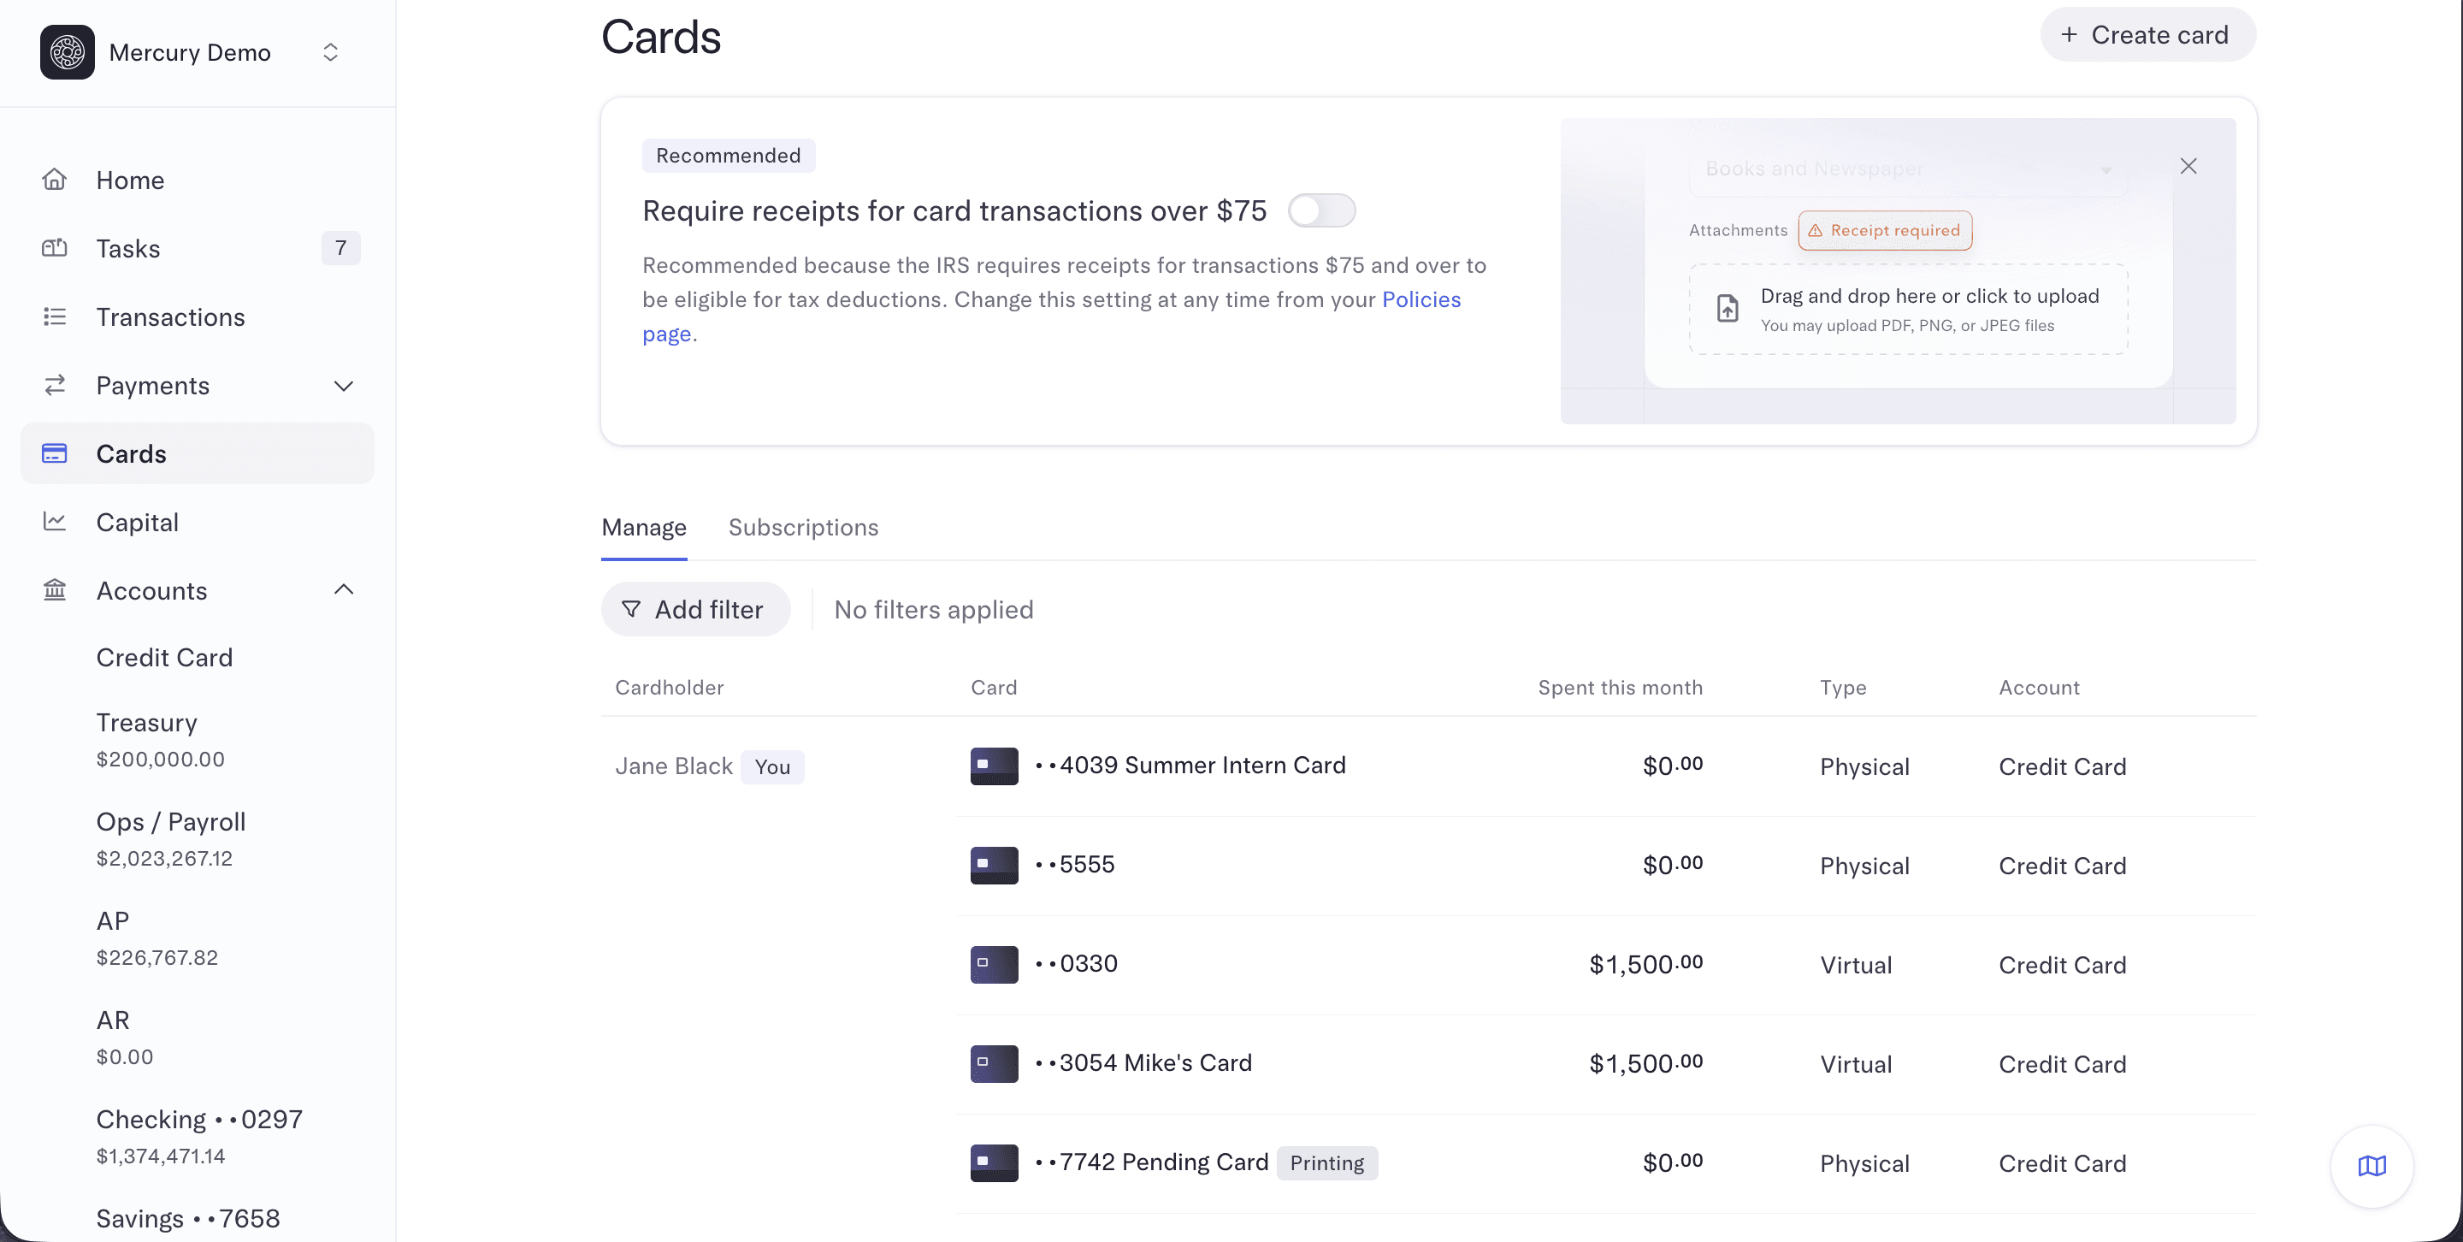Open Mike's Card row ending 3054
Viewport: 2463px width, 1242px height.
coord(1145,1062)
